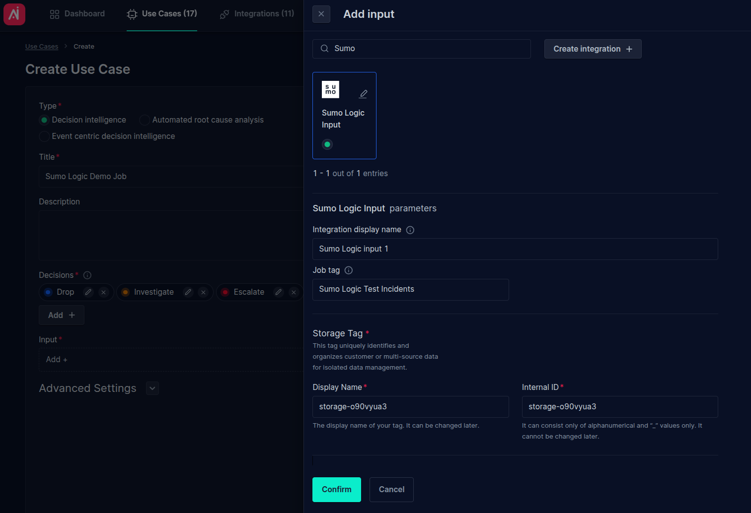Expand Advanced Settings chevron

pyautogui.click(x=152, y=388)
